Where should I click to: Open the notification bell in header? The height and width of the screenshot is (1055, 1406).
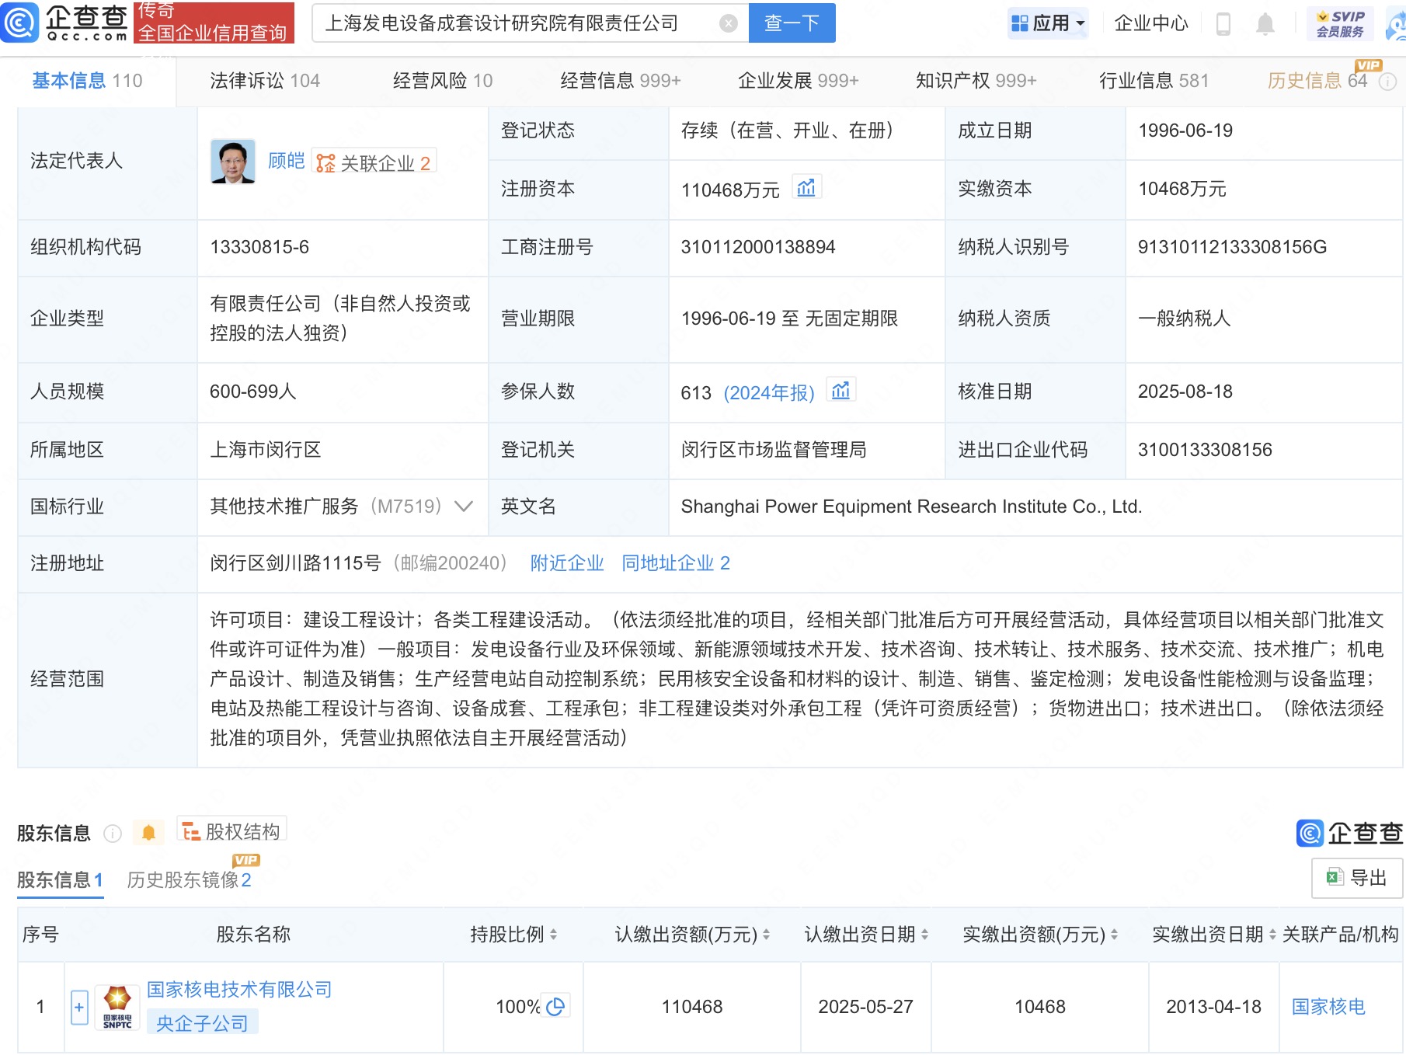coord(1265,24)
